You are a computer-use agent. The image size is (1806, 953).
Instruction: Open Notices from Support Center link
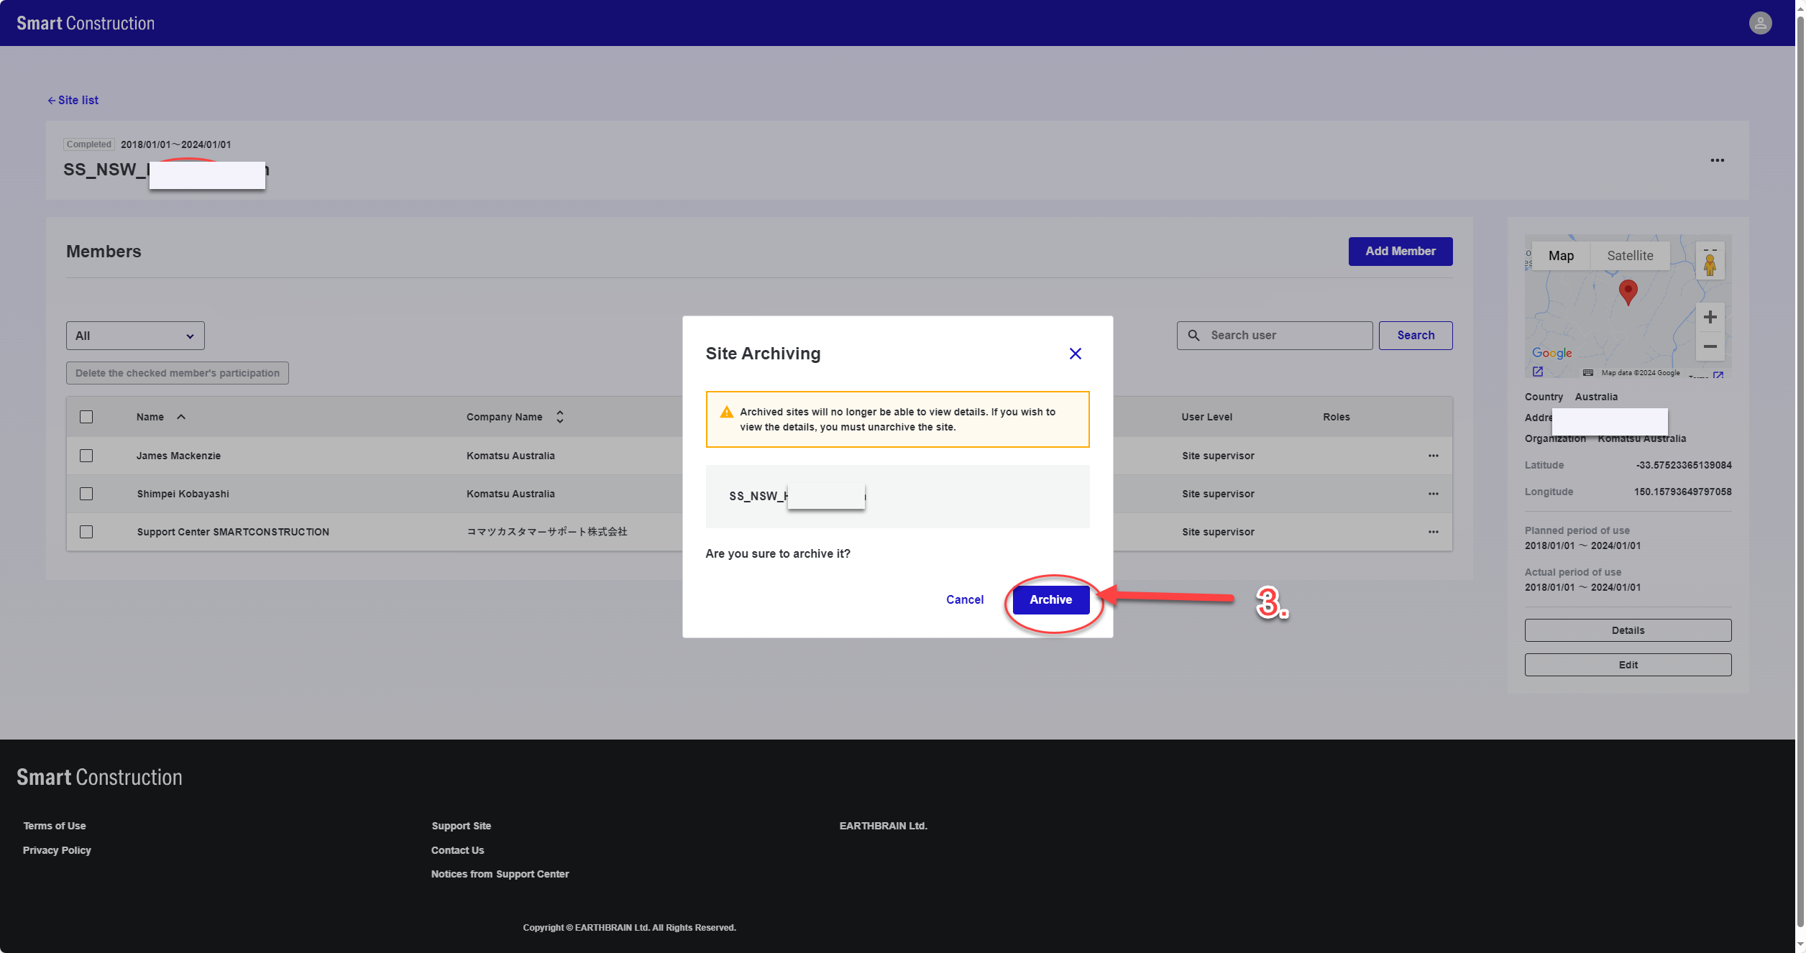[x=500, y=874]
